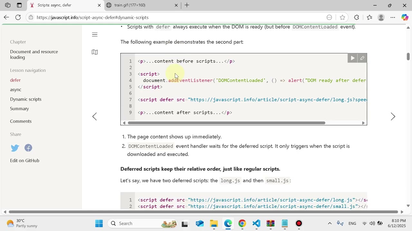Open the weather widget on taskbar
The image size is (412, 231).
[22, 223]
